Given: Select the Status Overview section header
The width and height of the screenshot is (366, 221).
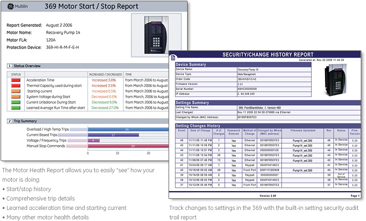Looking at the screenshot, I should point(87,66).
